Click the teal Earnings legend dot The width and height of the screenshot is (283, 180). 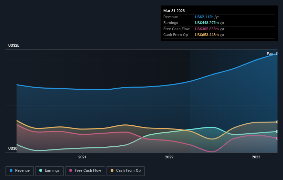(41, 170)
